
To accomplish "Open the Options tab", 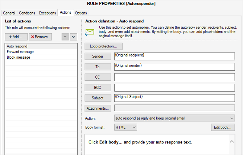I will 81,13.
